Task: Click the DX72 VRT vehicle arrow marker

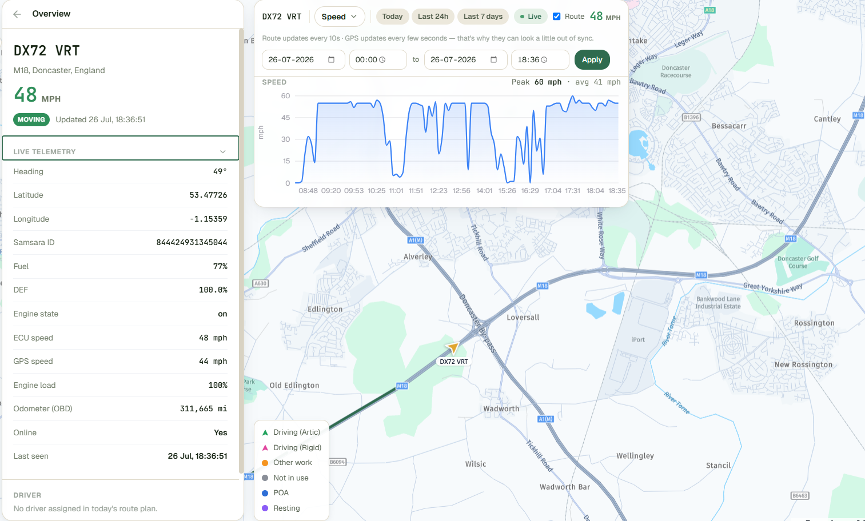Action: pyautogui.click(x=452, y=347)
